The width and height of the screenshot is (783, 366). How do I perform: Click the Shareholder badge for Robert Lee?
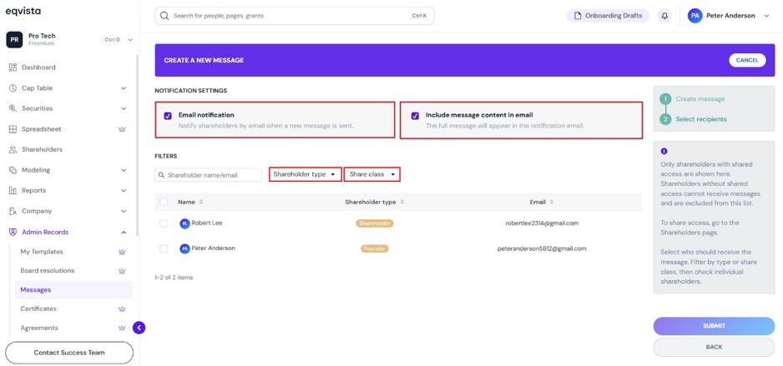(x=375, y=223)
